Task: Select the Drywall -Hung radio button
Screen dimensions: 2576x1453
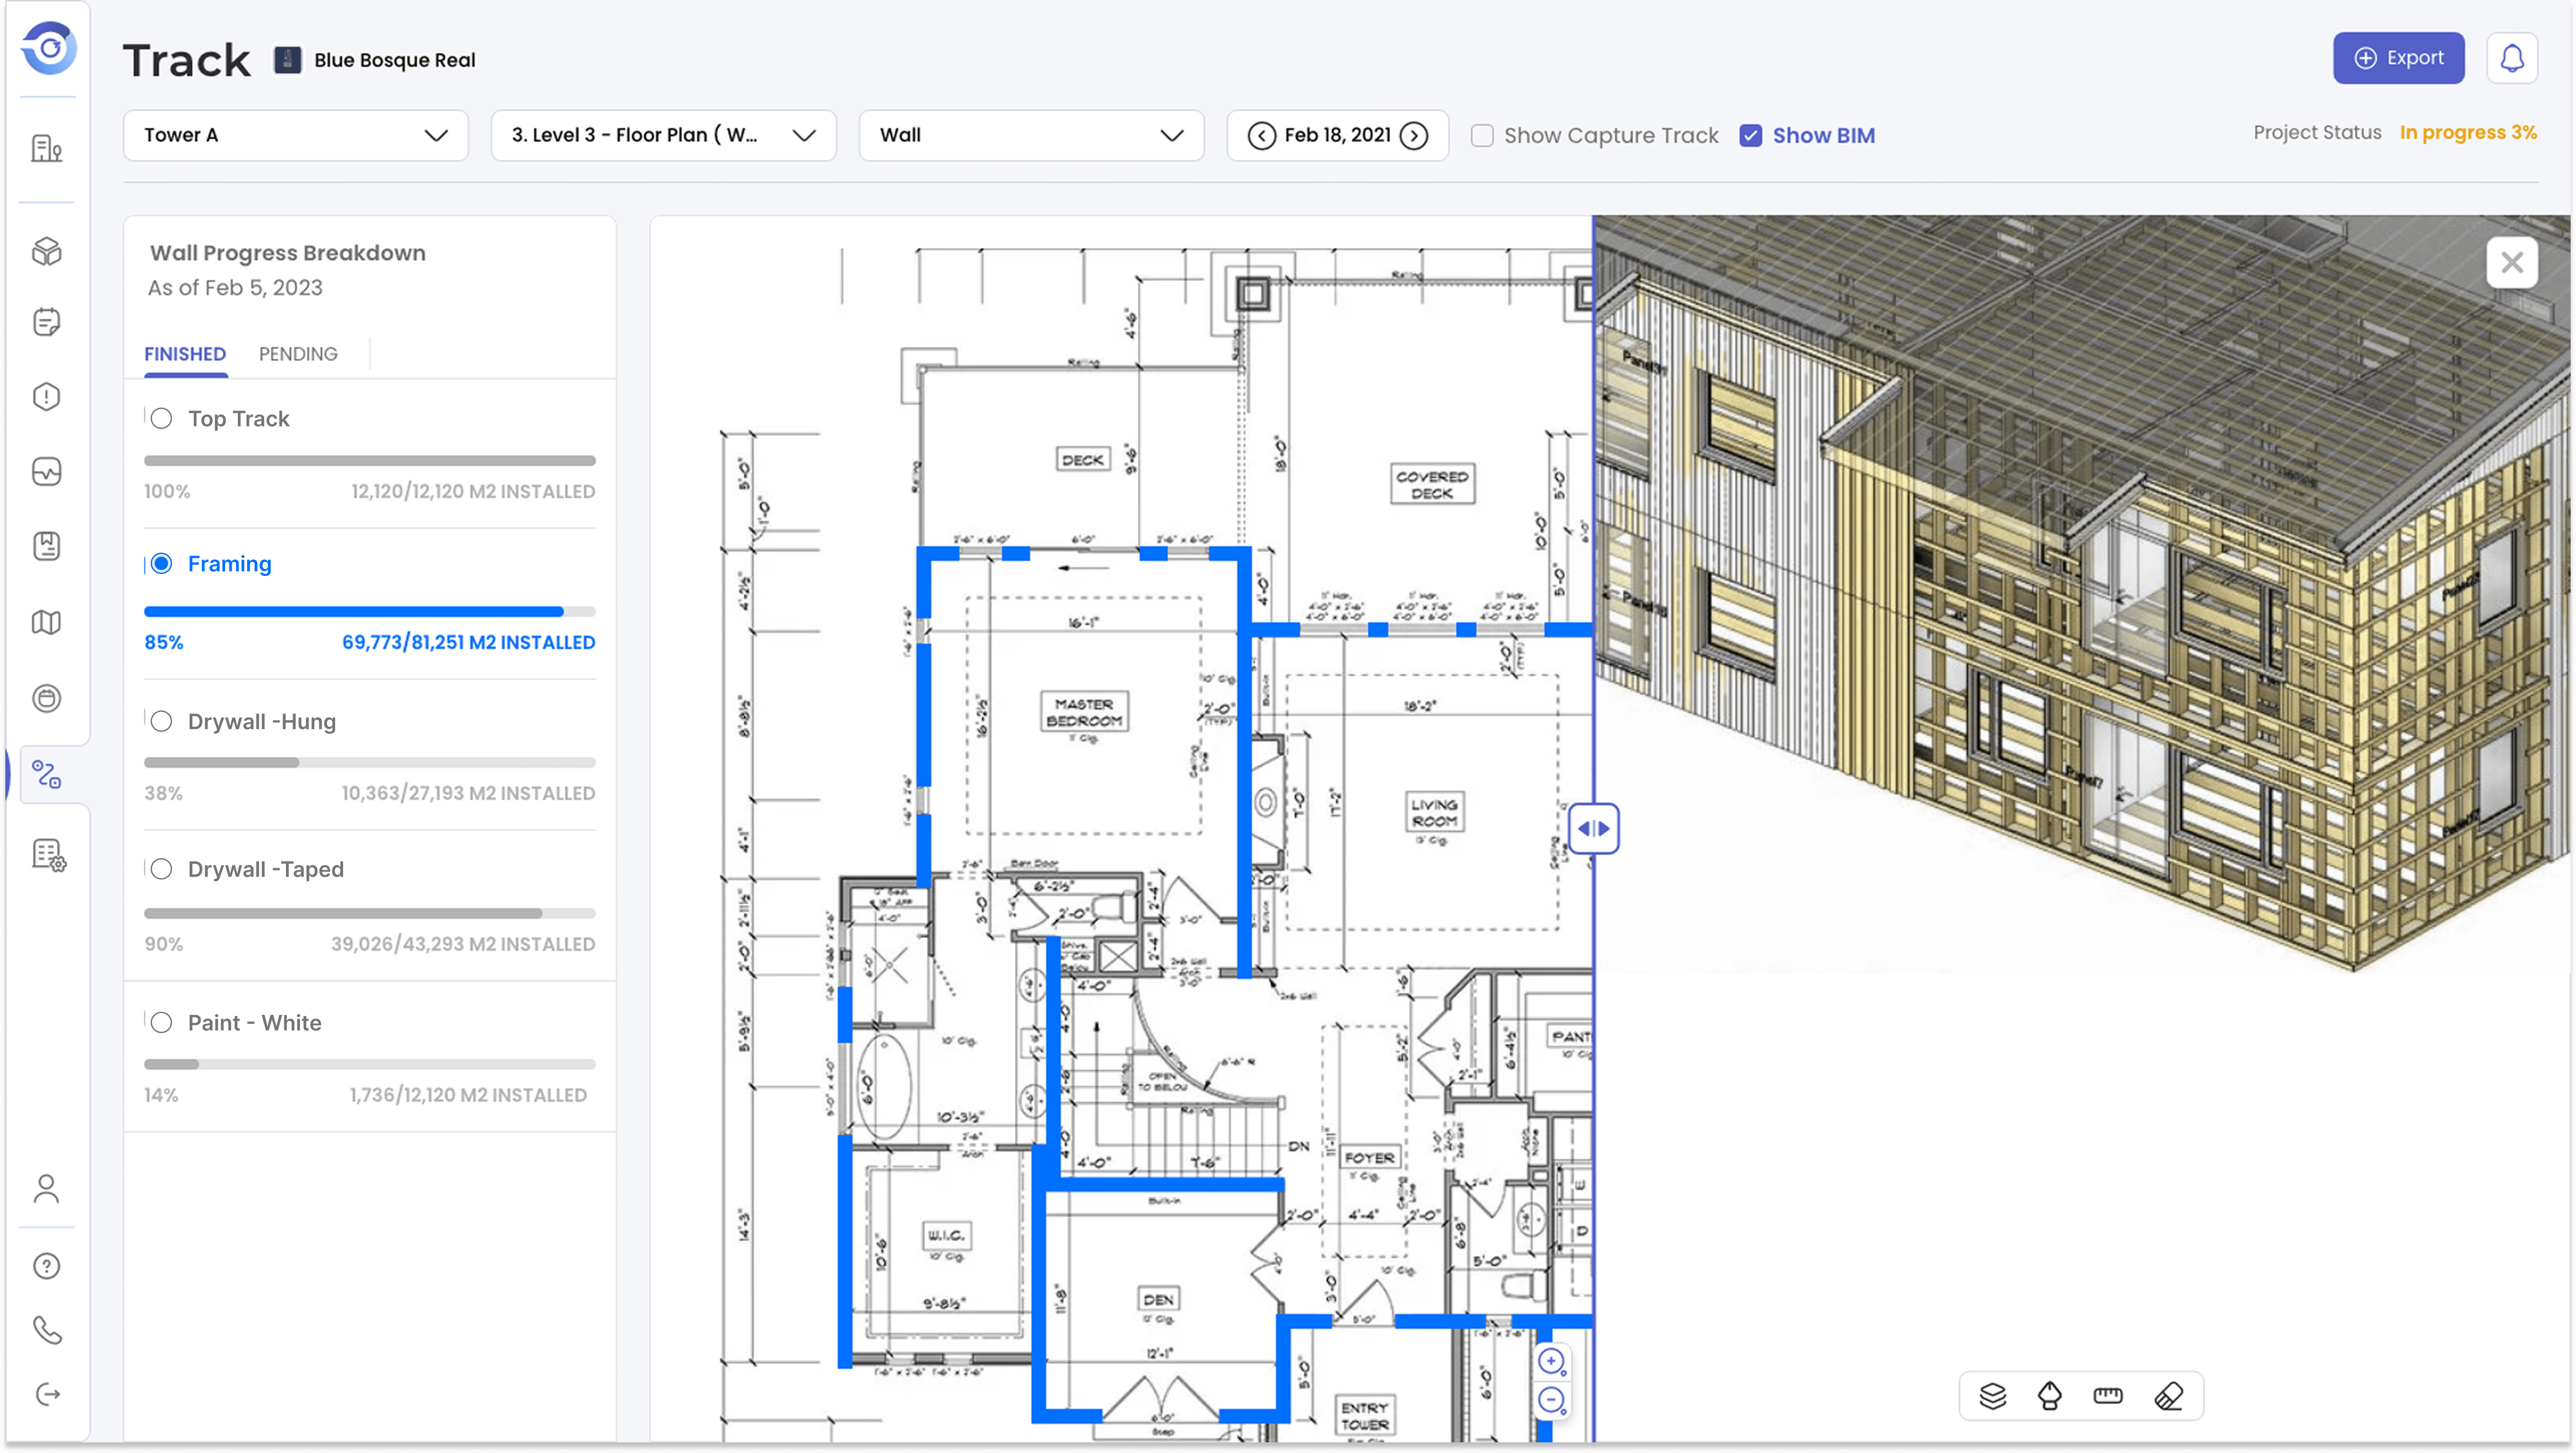Action: [x=161, y=721]
